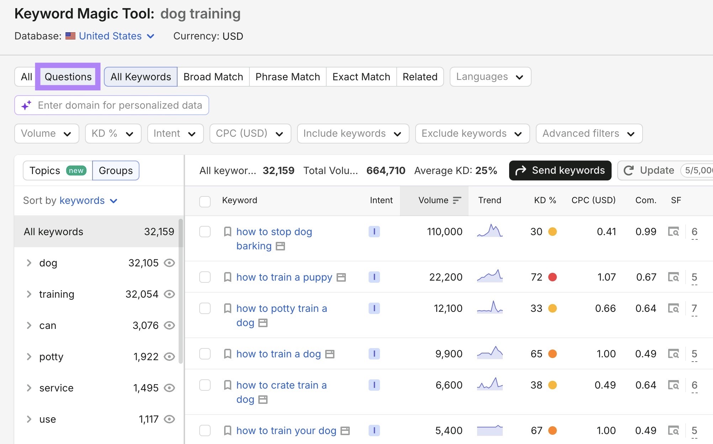Click the bookmark icon beside 'how to train a dog'
The image size is (713, 444).
(227, 354)
